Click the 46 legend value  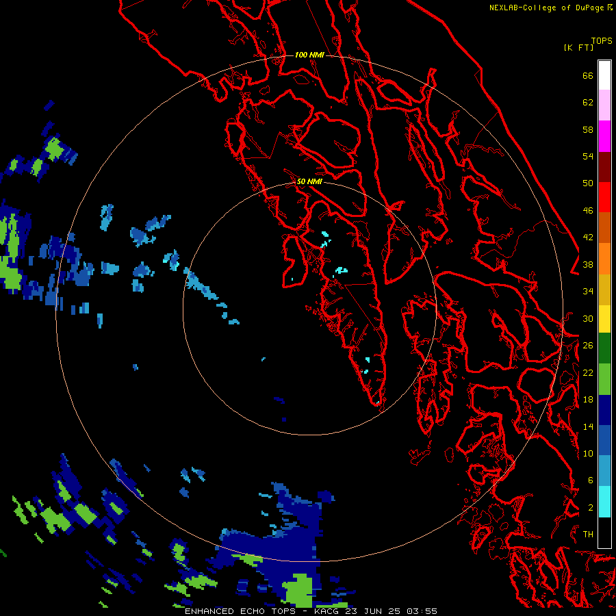[x=588, y=211]
